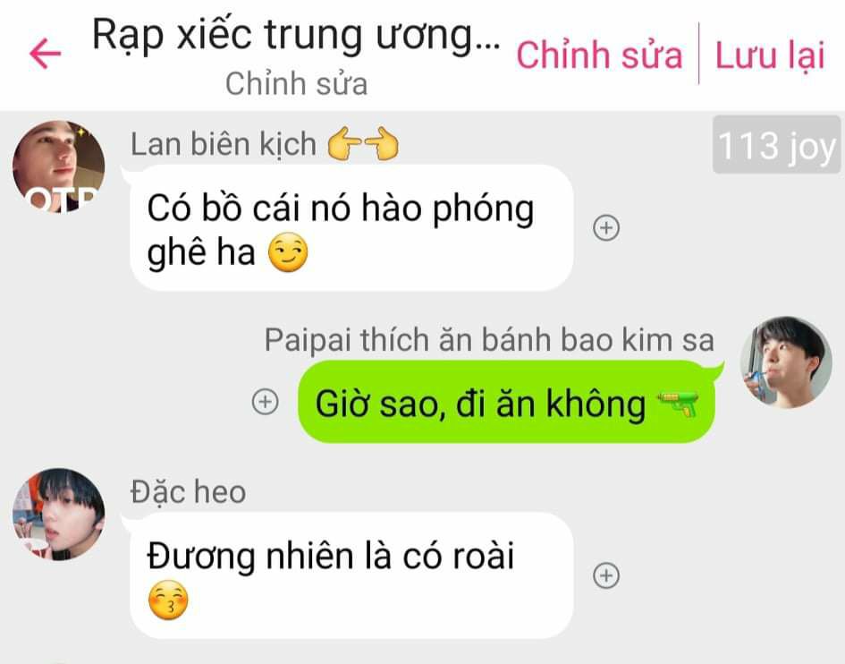845x664 pixels.
Task: Tap plus icon beside "Có bồ cái nó" message
Action: point(606,227)
